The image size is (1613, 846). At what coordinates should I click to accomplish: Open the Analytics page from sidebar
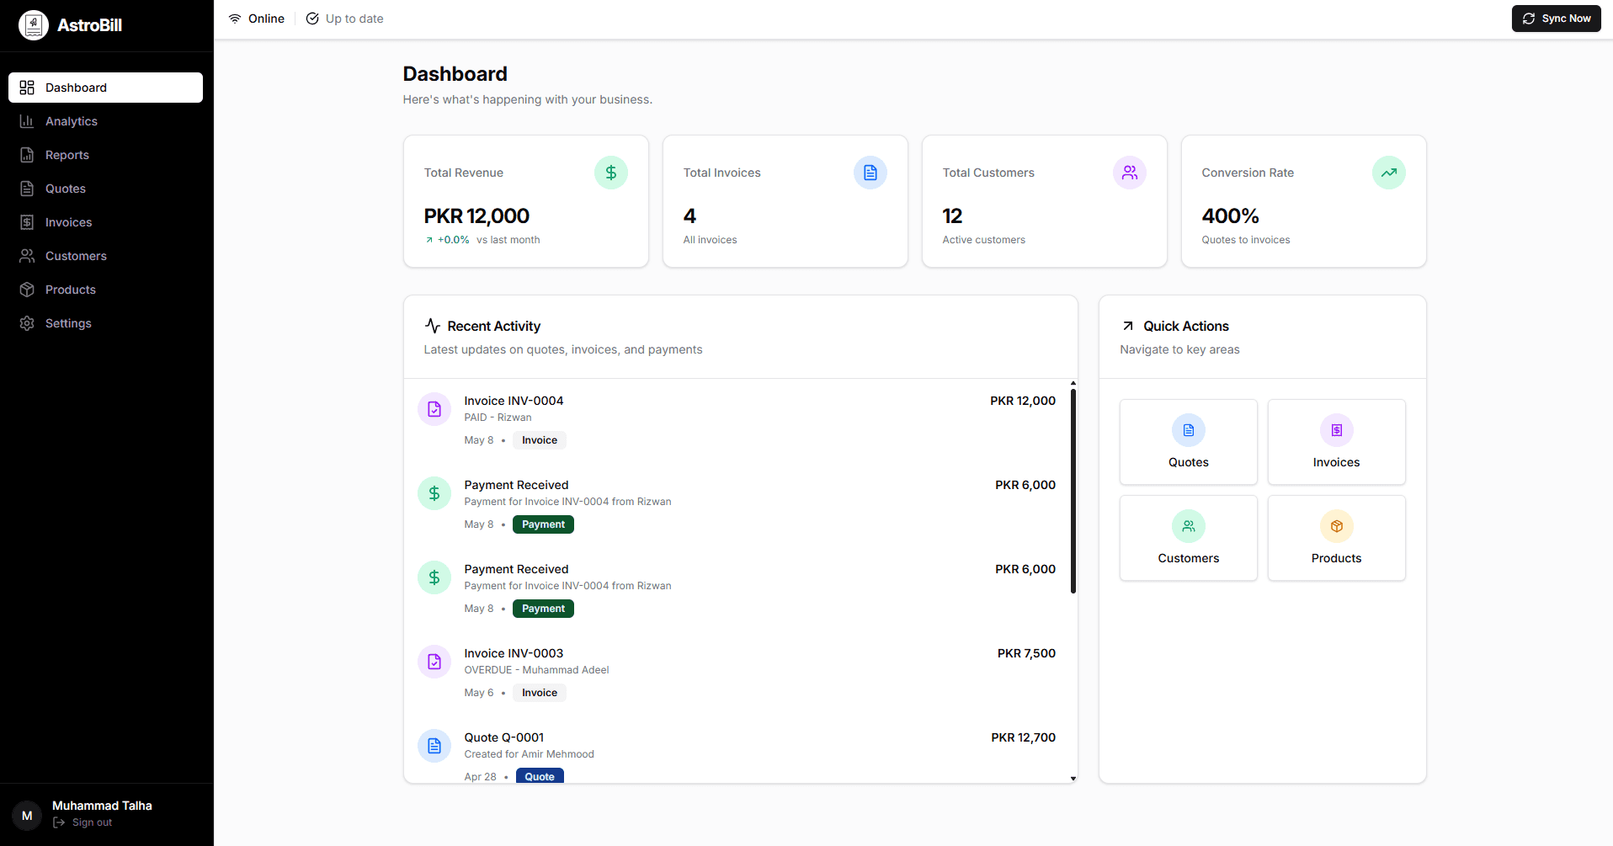point(105,121)
